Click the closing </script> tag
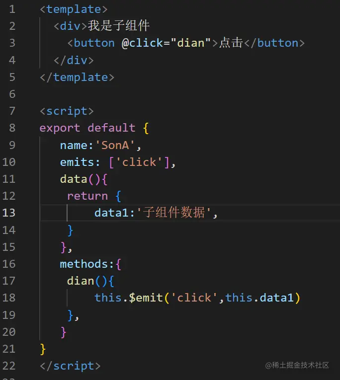The height and width of the screenshot is (380, 340). pos(70,366)
